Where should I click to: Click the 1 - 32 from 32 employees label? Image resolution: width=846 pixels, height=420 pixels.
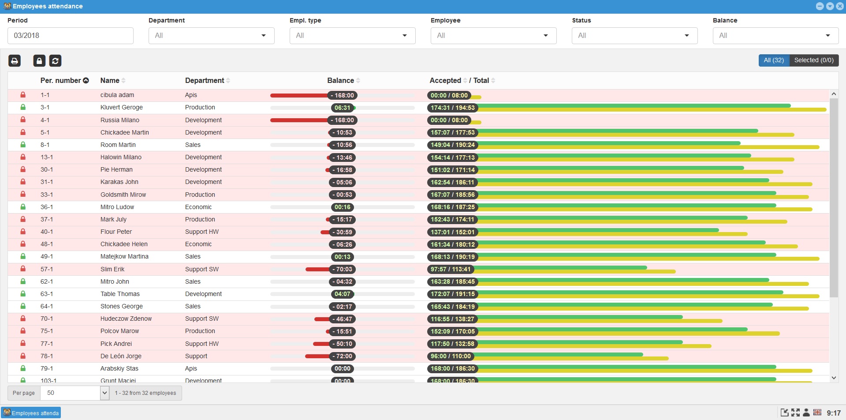point(145,393)
